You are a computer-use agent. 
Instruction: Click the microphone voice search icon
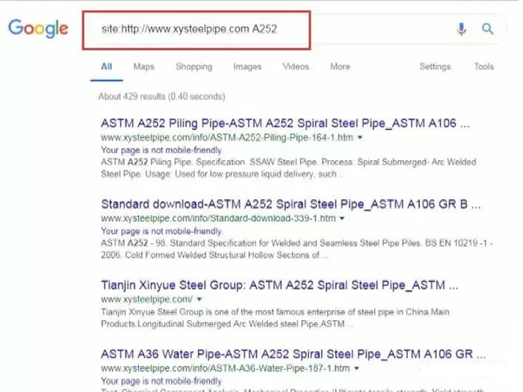point(461,29)
